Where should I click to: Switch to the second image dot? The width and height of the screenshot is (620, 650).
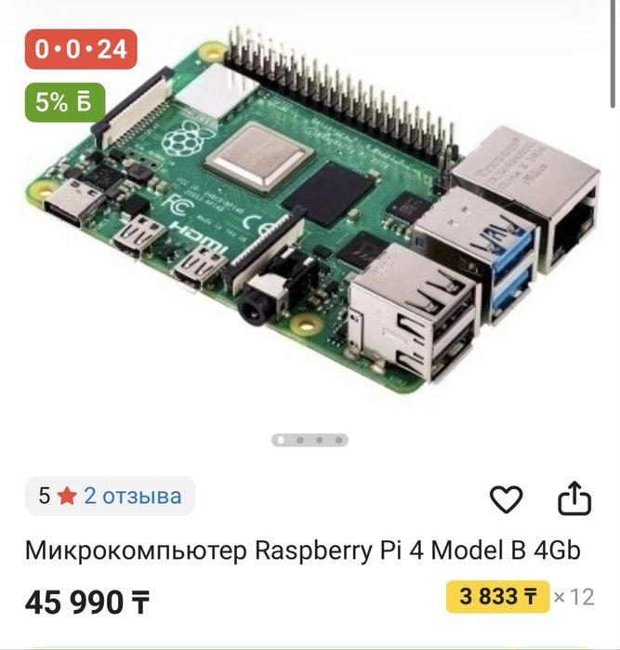(x=300, y=440)
